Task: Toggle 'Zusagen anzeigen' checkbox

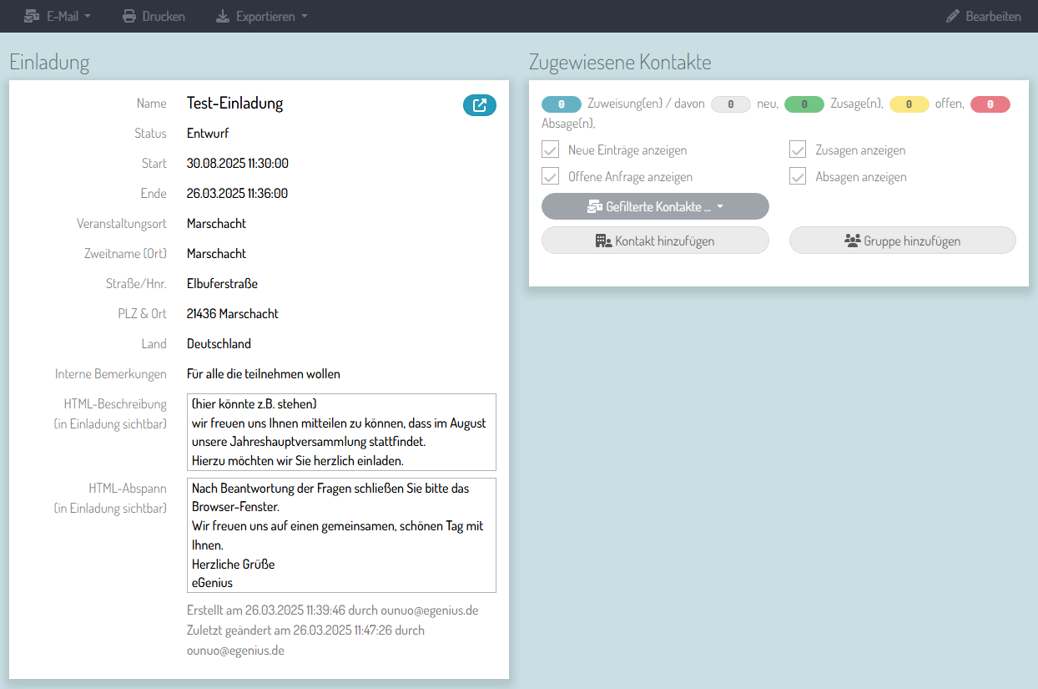Action: tap(798, 150)
